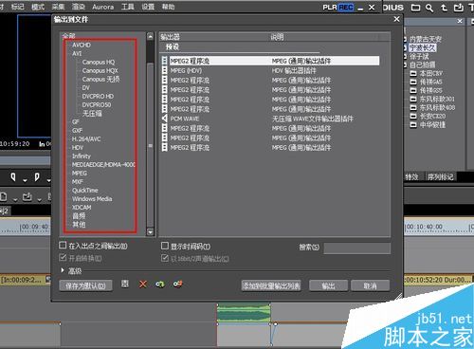Click the 输出 export button

point(328,285)
